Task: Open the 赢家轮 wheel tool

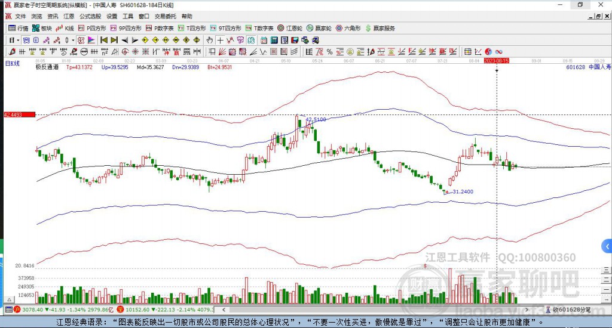Action: click(319, 28)
